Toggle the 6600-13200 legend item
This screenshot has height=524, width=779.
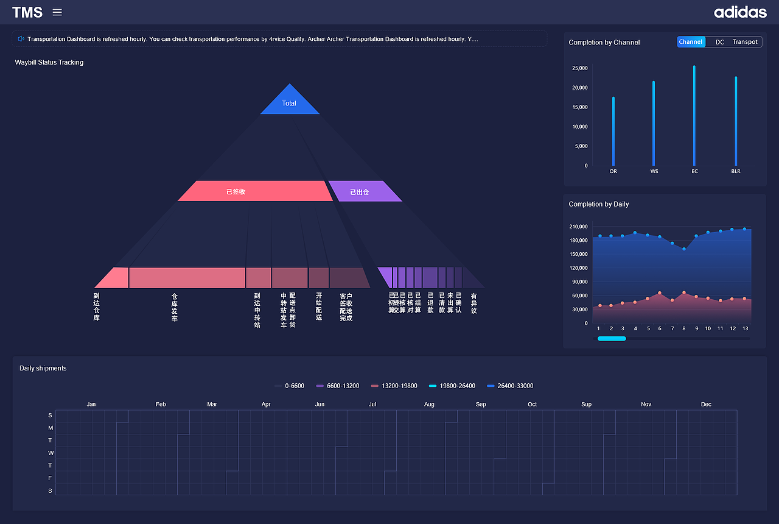coord(338,386)
